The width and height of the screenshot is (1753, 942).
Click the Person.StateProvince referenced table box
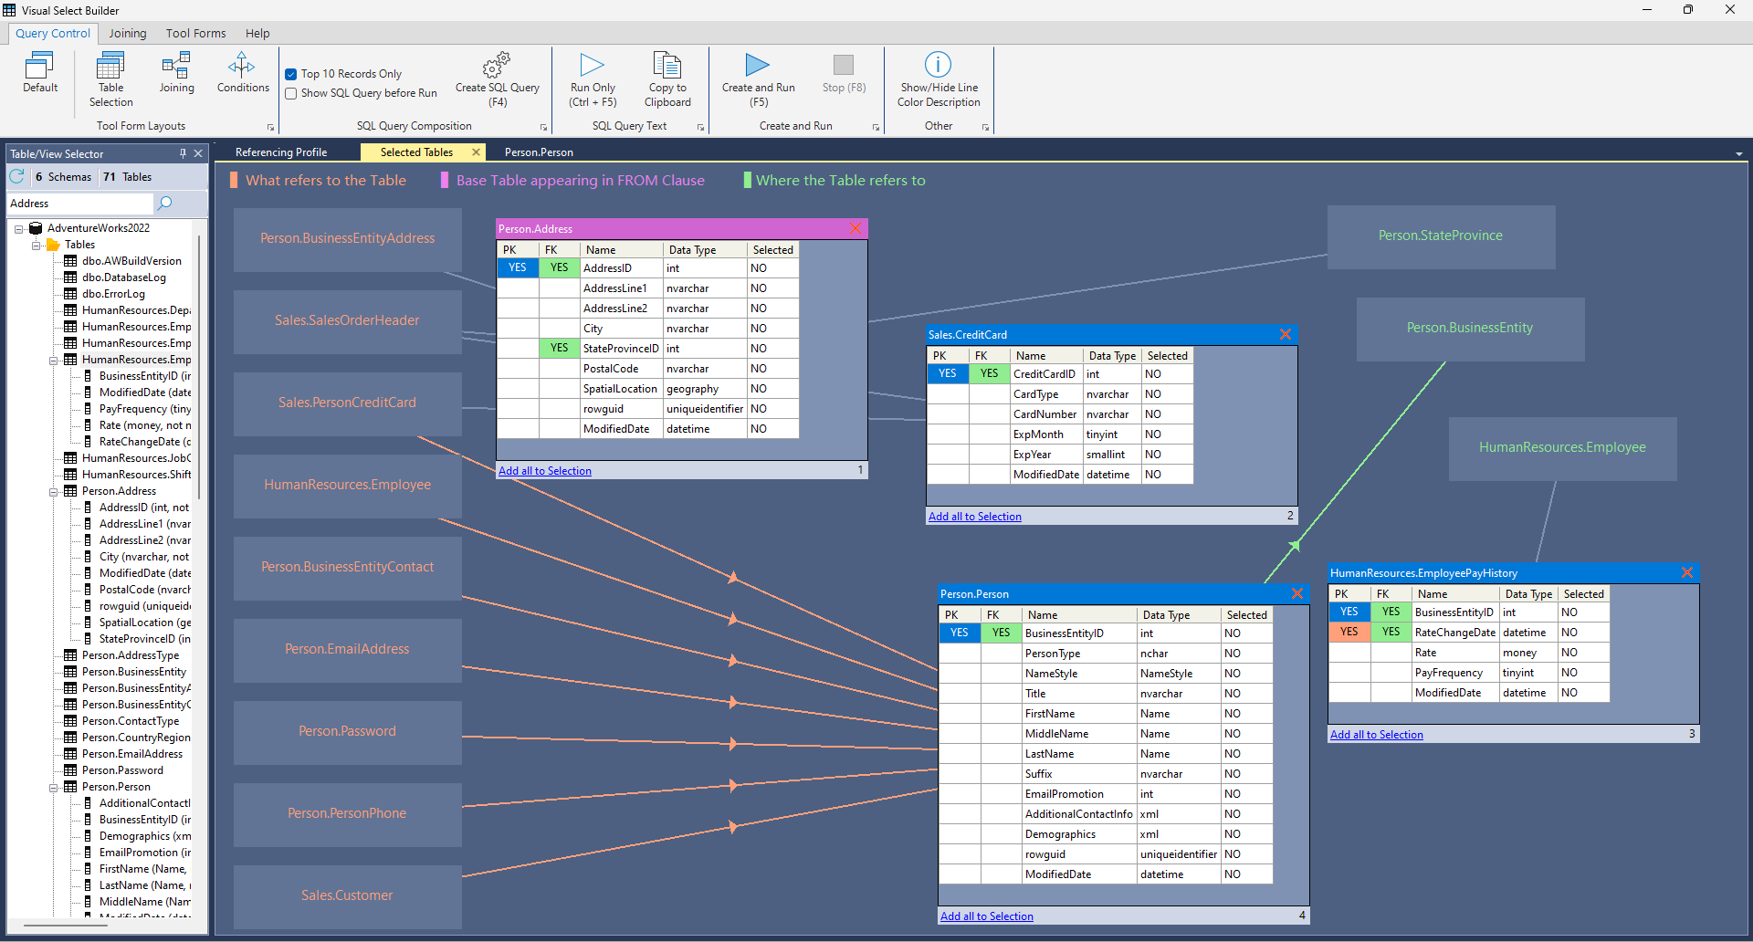(x=1441, y=236)
